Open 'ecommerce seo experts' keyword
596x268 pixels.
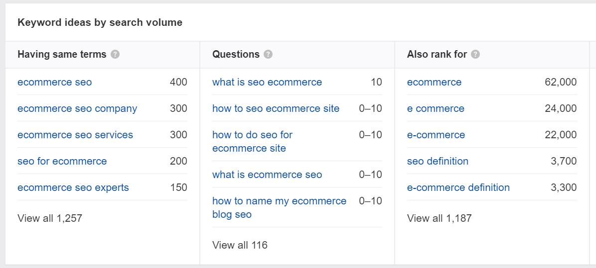[x=73, y=187]
